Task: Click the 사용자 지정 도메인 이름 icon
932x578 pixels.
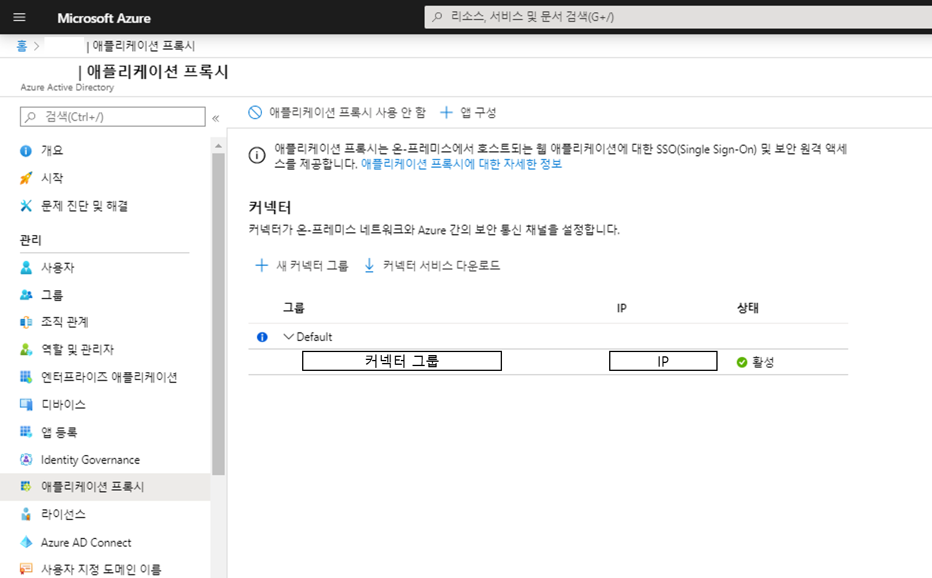Action: pos(26,569)
